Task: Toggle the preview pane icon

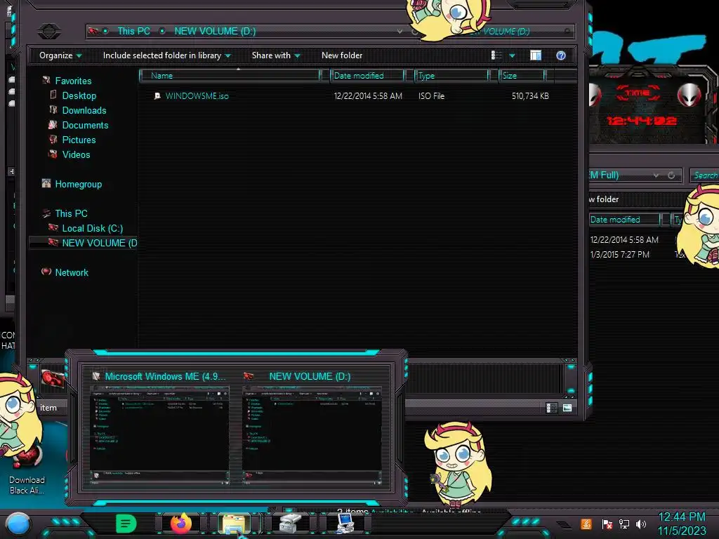Action: 535,55
